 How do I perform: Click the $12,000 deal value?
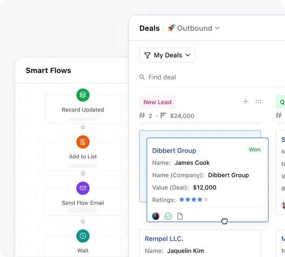coord(205,187)
